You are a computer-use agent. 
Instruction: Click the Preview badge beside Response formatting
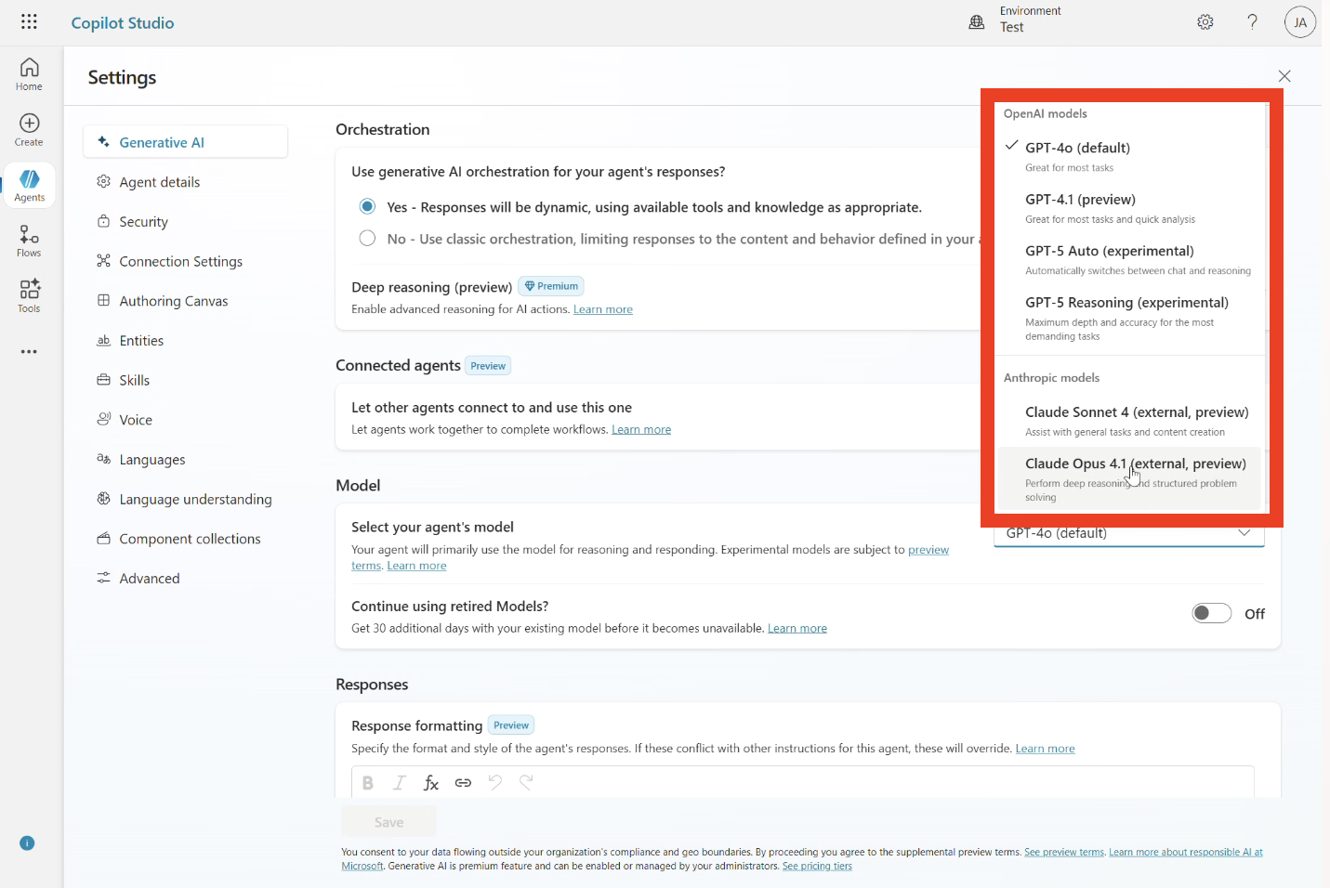[x=511, y=725]
